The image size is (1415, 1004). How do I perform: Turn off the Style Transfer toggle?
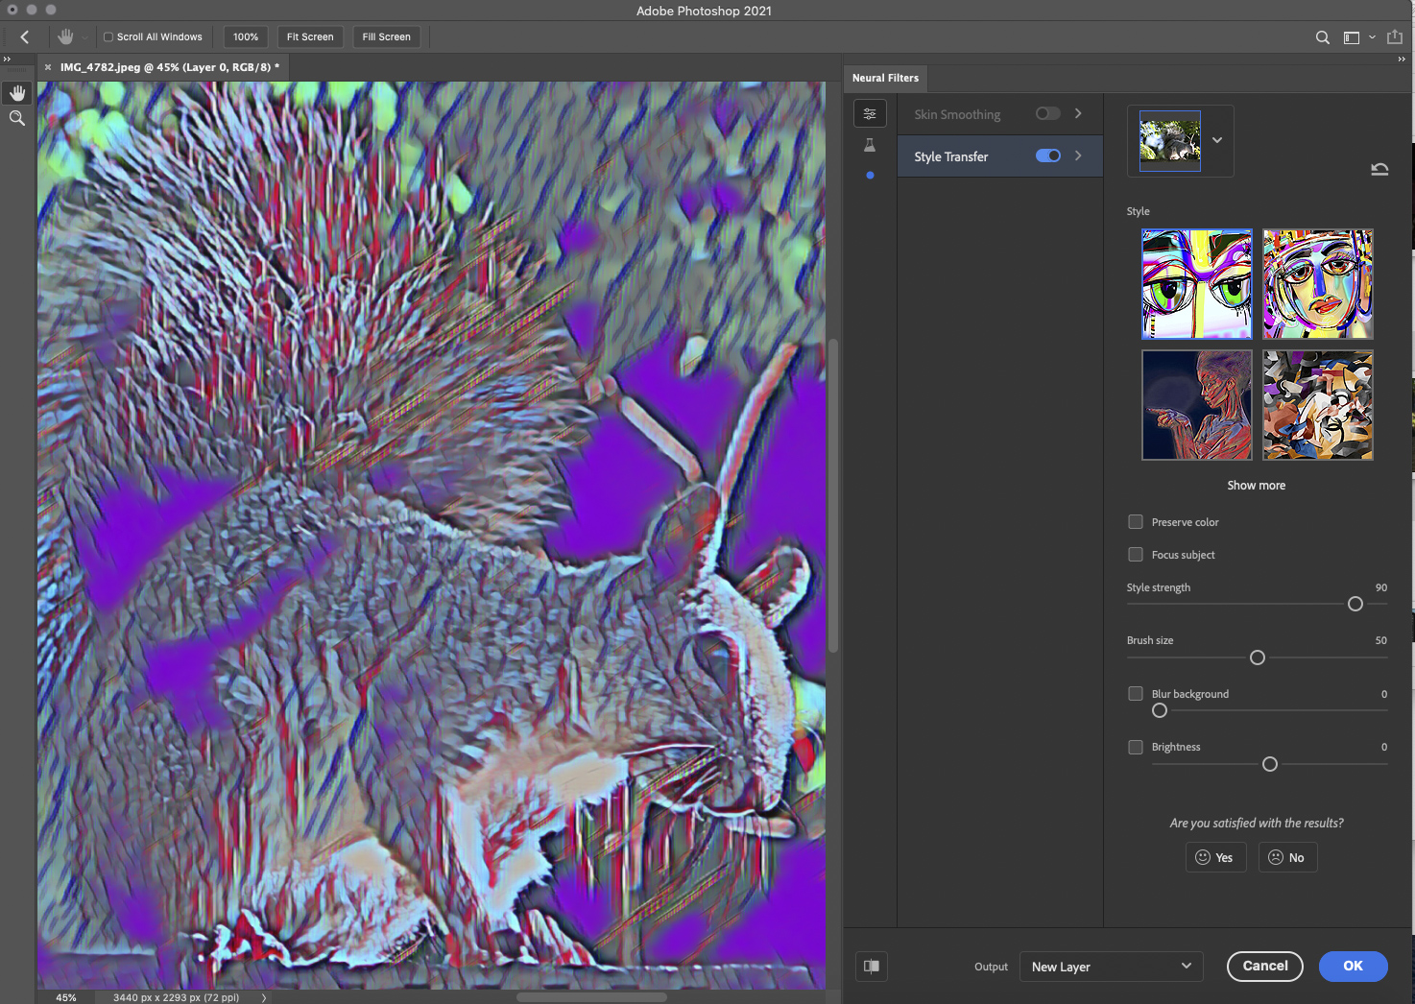(1047, 155)
